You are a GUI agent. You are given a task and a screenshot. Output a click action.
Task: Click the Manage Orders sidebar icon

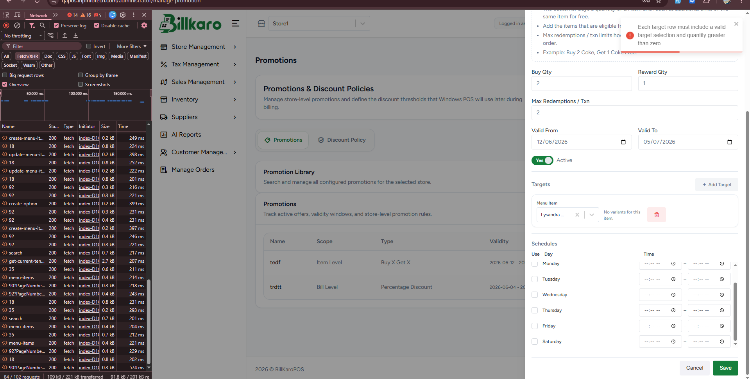164,170
